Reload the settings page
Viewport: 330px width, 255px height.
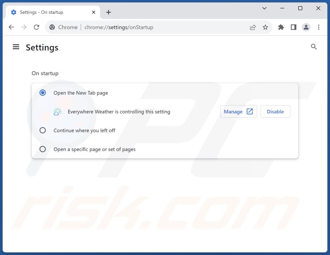[x=36, y=27]
